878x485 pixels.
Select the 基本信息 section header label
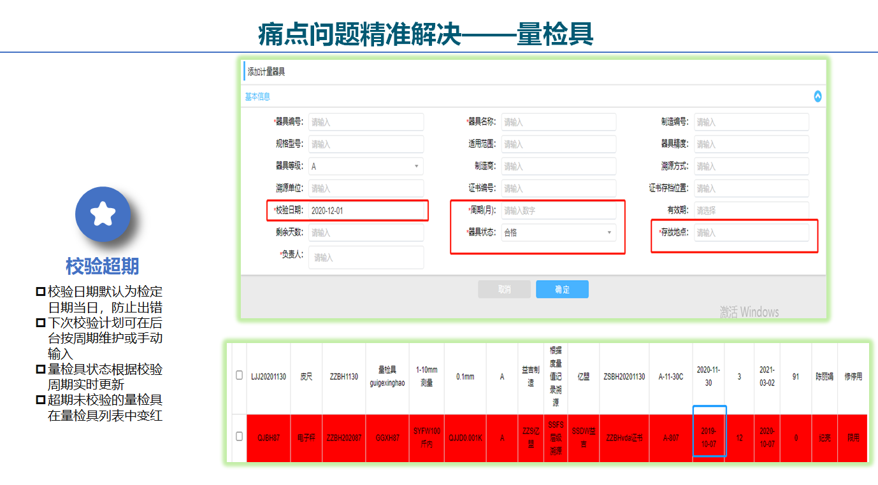[258, 97]
